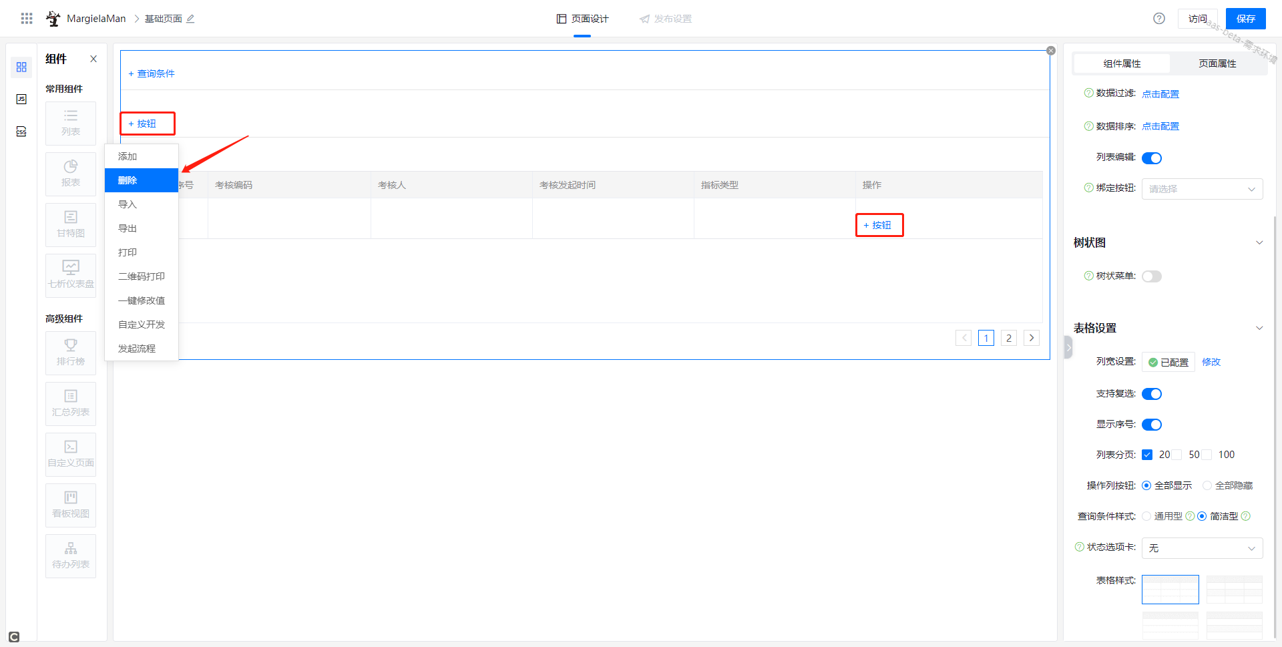Click the 保存 button

tap(1246, 19)
